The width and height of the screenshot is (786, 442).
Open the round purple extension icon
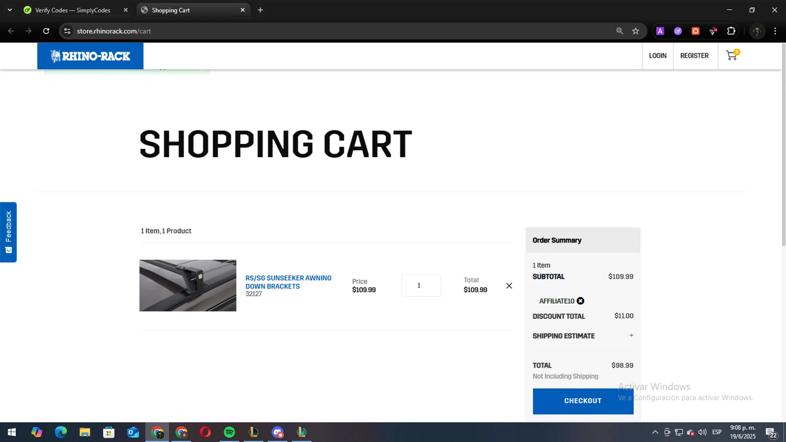click(x=678, y=31)
